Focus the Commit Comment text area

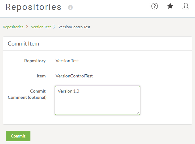[97, 100]
